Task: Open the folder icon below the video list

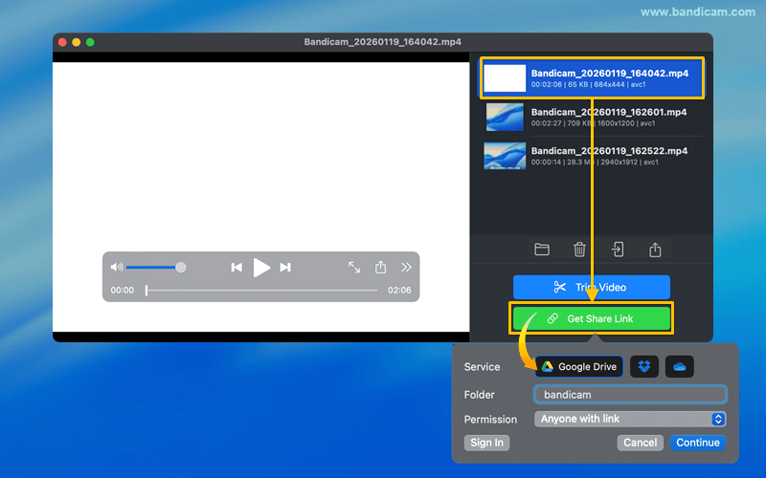Action: point(542,250)
